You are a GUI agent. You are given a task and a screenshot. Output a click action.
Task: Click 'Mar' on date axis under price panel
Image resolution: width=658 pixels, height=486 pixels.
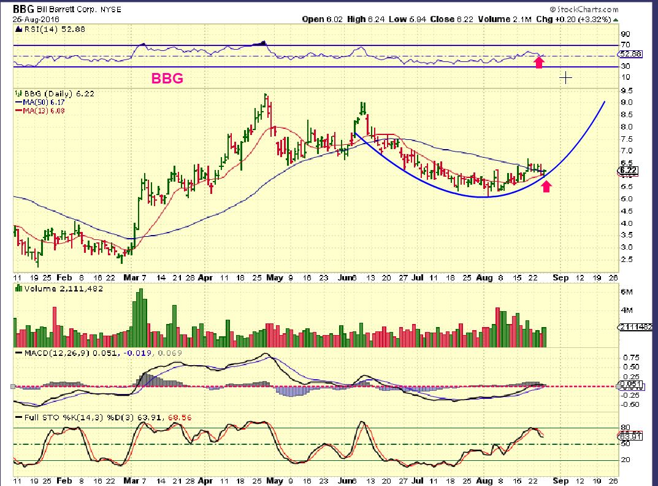point(131,277)
